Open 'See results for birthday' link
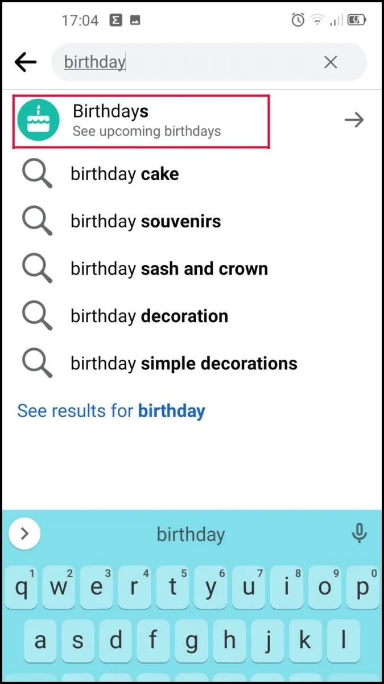Screen dimensions: 384x684 point(111,410)
